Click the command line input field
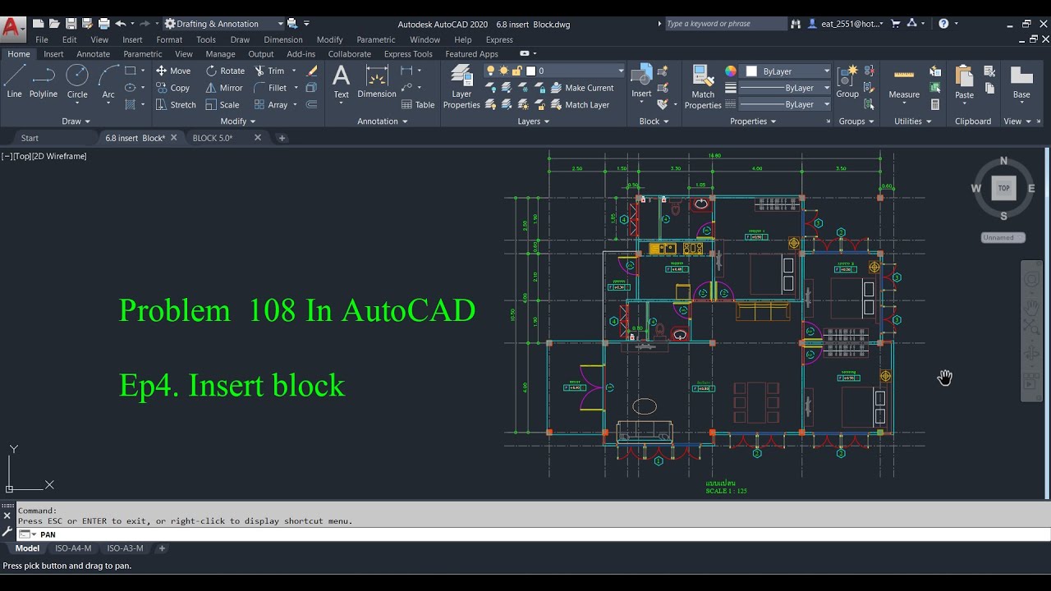This screenshot has width=1051, height=591. click(534, 534)
